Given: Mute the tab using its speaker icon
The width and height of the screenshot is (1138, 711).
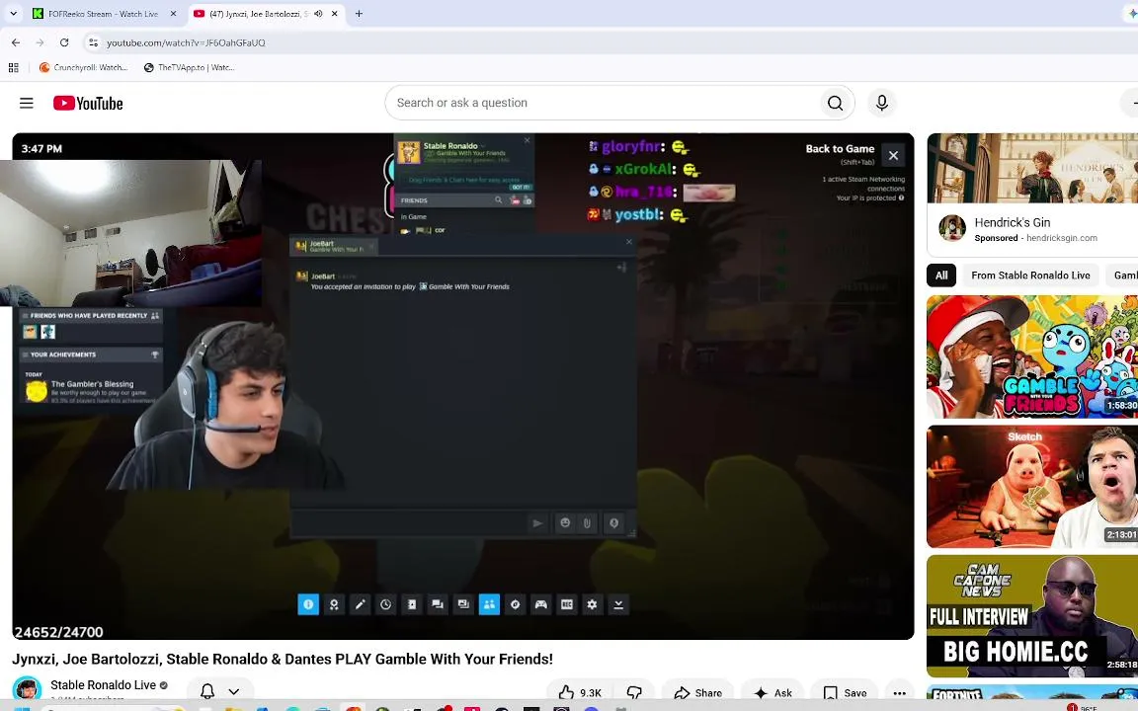Looking at the screenshot, I should pos(318,14).
